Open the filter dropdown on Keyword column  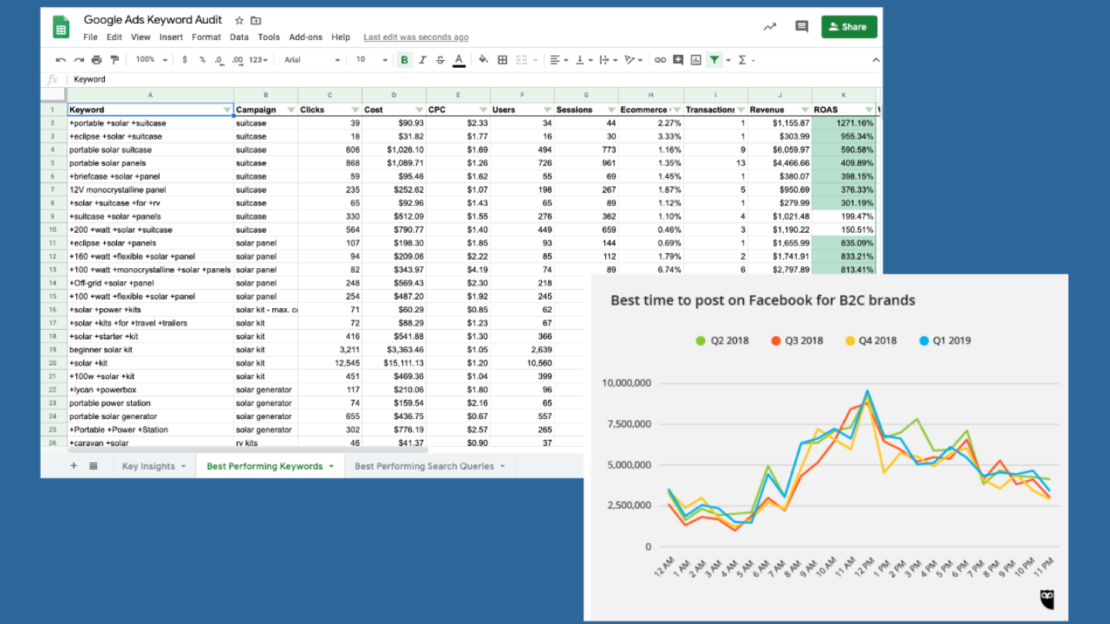[227, 110]
